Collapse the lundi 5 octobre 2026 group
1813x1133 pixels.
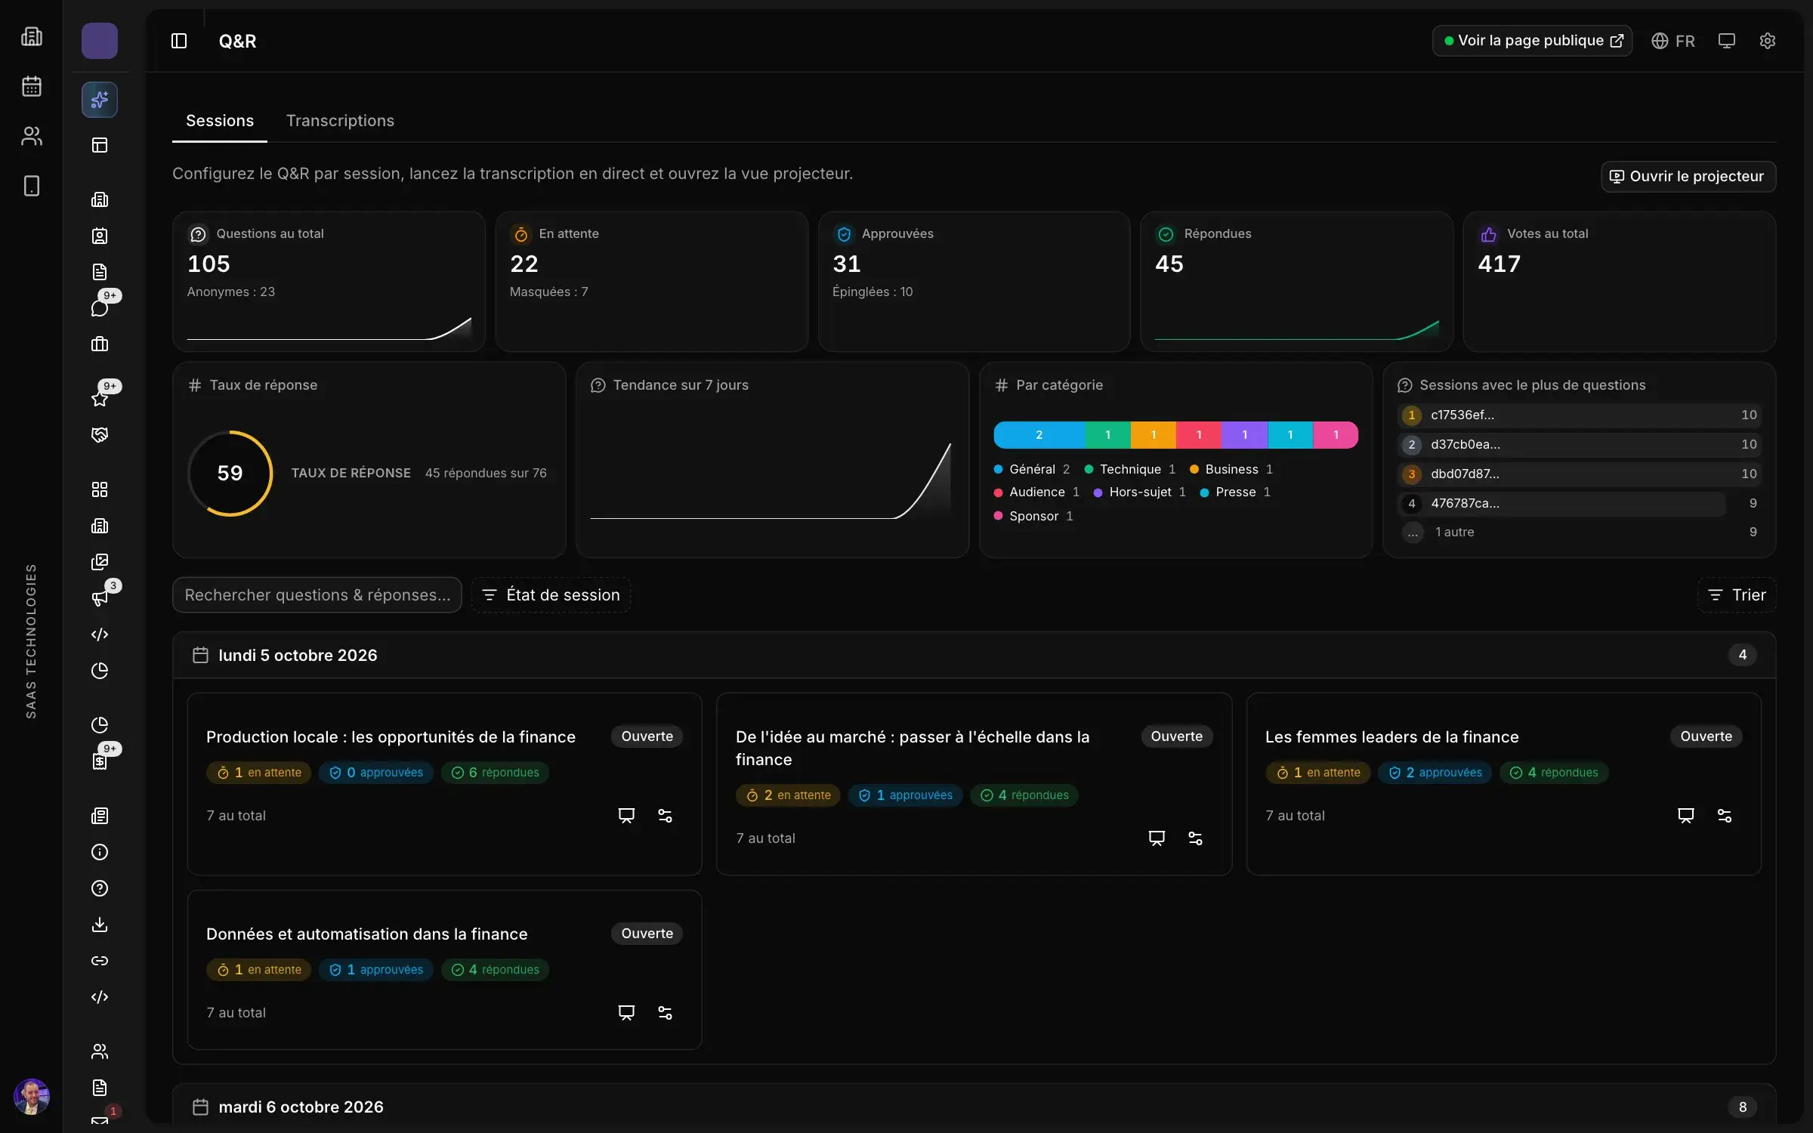(x=974, y=655)
